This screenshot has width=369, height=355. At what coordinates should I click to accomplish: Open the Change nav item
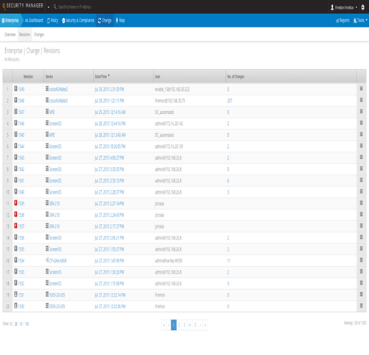click(105, 21)
